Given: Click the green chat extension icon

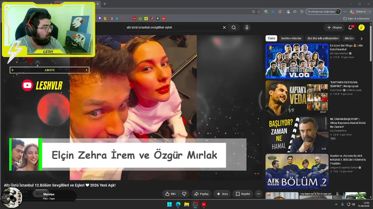Looking at the screenshot, I should pyautogui.click(x=266, y=12).
